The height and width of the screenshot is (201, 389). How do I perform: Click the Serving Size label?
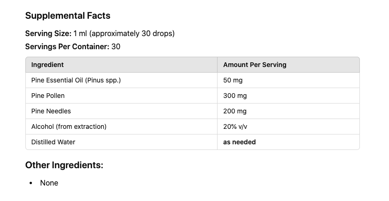tap(48, 34)
